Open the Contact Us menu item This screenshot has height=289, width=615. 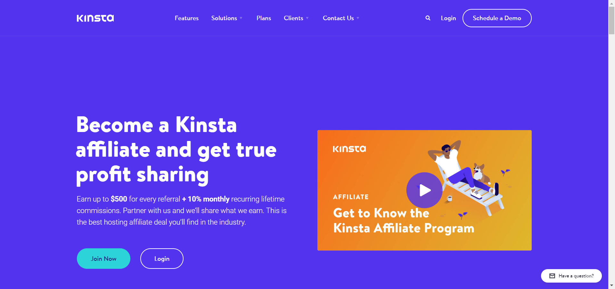pyautogui.click(x=338, y=18)
